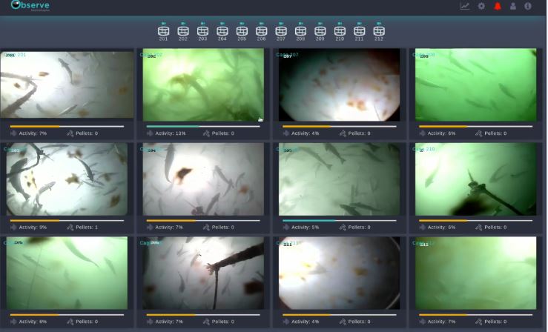The image size is (548, 332).
Task: Click the pellets icon under camera 208 feed
Action: coord(479,133)
